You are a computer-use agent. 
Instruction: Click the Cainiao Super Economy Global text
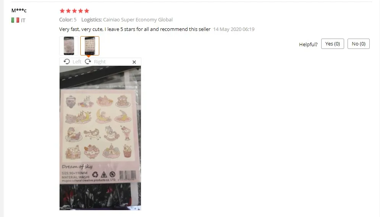pyautogui.click(x=138, y=19)
